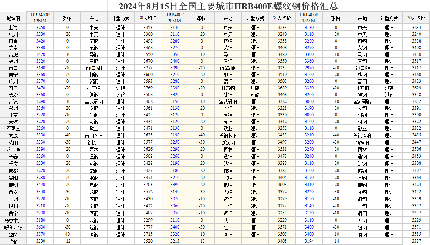Select the 上海 city cell
The width and height of the screenshot is (430, 245).
[13, 28]
